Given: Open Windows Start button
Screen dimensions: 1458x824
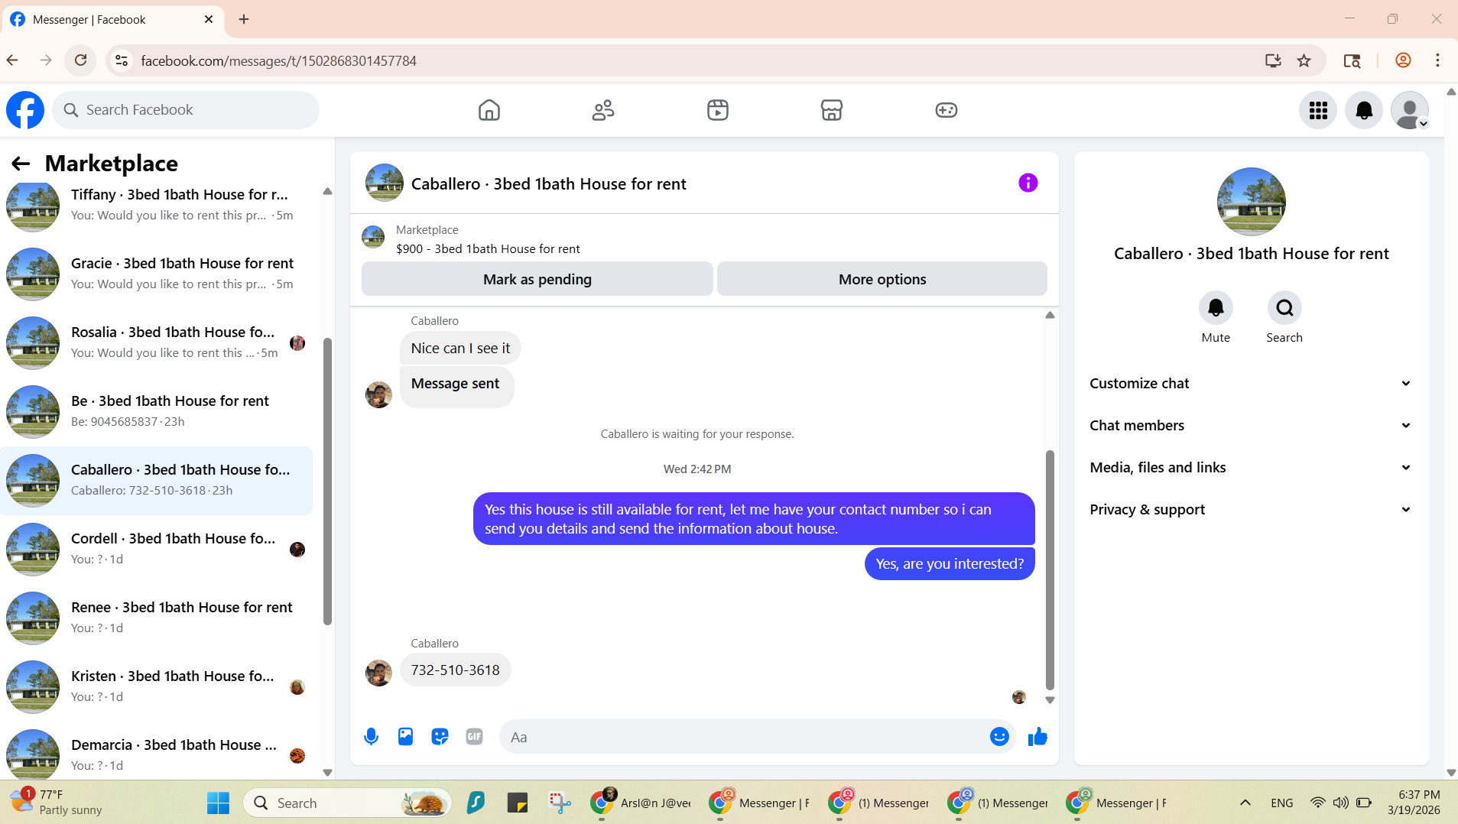Looking at the screenshot, I should coord(218,803).
